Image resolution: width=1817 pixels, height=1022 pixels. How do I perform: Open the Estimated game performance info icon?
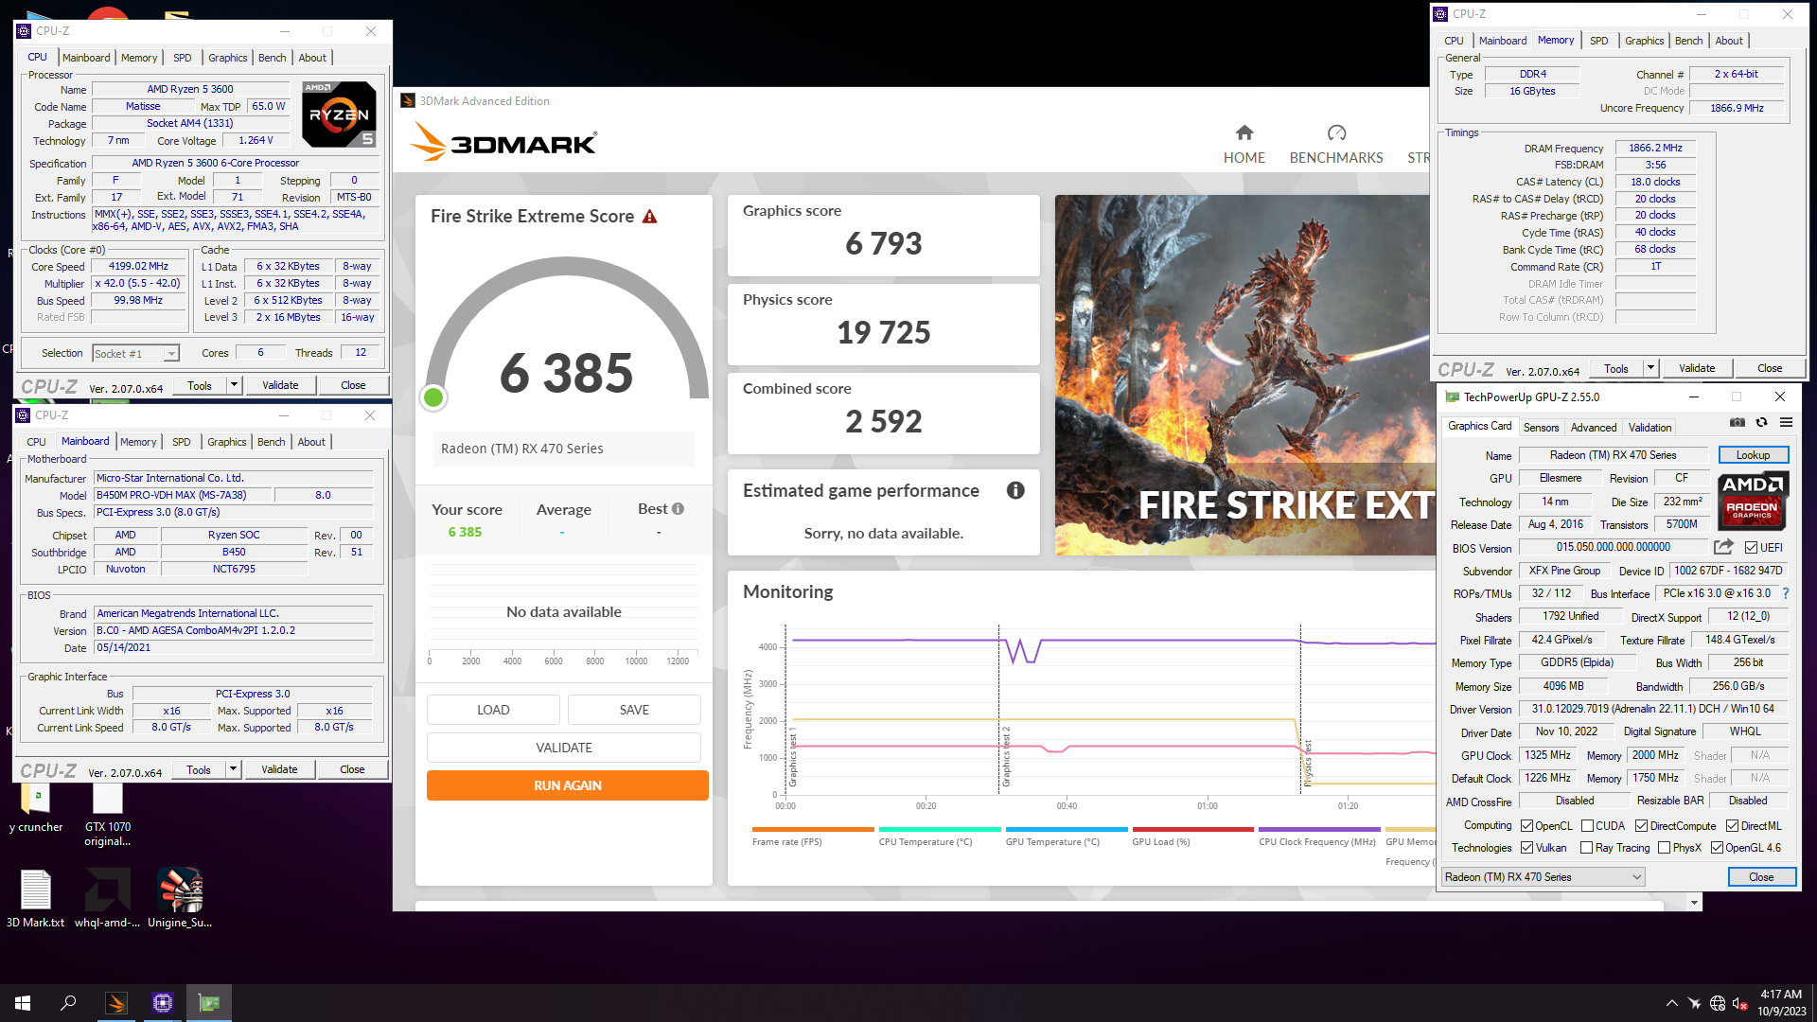1015,490
